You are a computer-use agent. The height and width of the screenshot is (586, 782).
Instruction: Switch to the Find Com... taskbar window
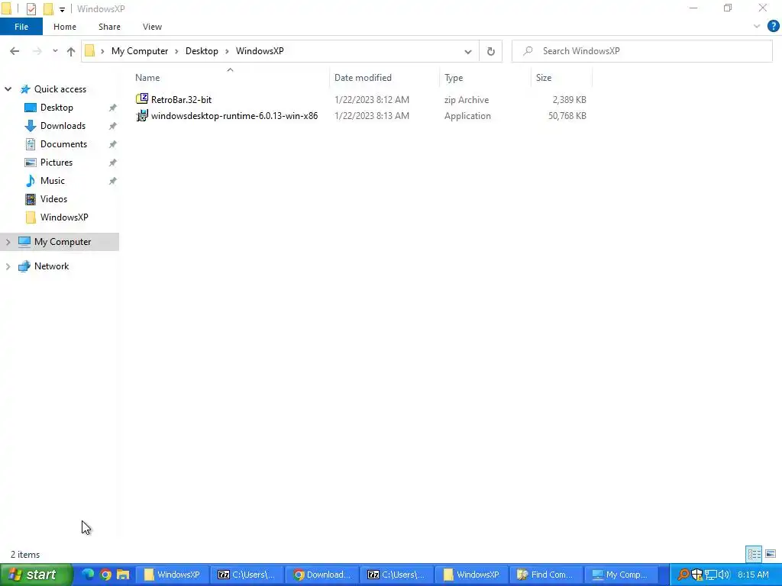point(545,575)
